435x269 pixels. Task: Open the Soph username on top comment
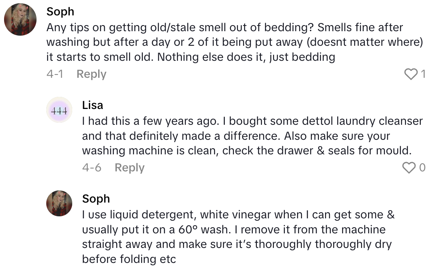pos(60,12)
